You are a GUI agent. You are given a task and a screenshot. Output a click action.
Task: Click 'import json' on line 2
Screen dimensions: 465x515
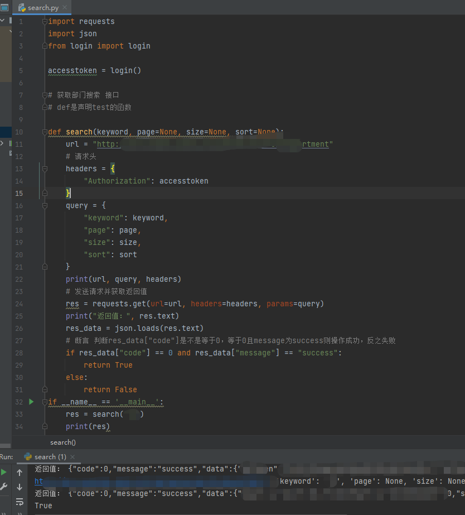coord(72,34)
